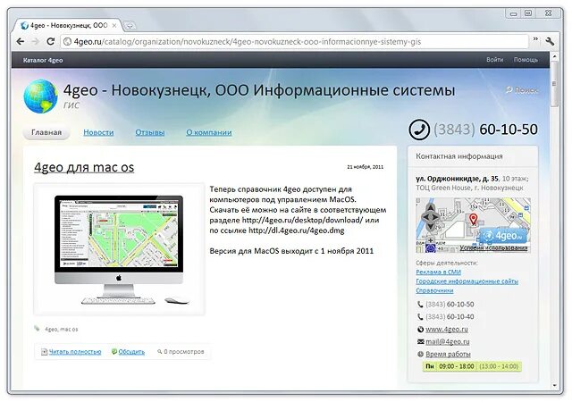Open a new browser tab
Screen dimensions: 572x402
click(130, 26)
